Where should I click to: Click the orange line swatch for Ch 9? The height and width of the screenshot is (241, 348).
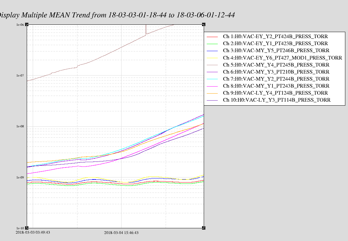[212, 94]
